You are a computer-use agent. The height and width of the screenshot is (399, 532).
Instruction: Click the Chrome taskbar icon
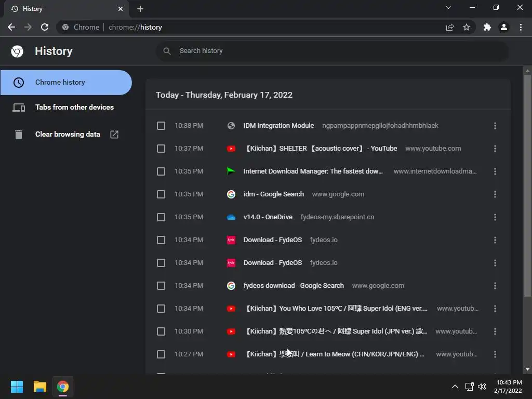click(x=63, y=387)
